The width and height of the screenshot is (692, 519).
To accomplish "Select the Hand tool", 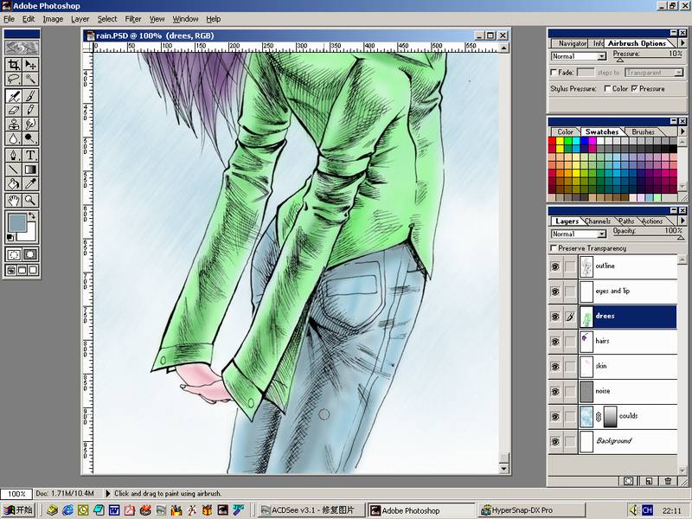I will coord(14,201).
